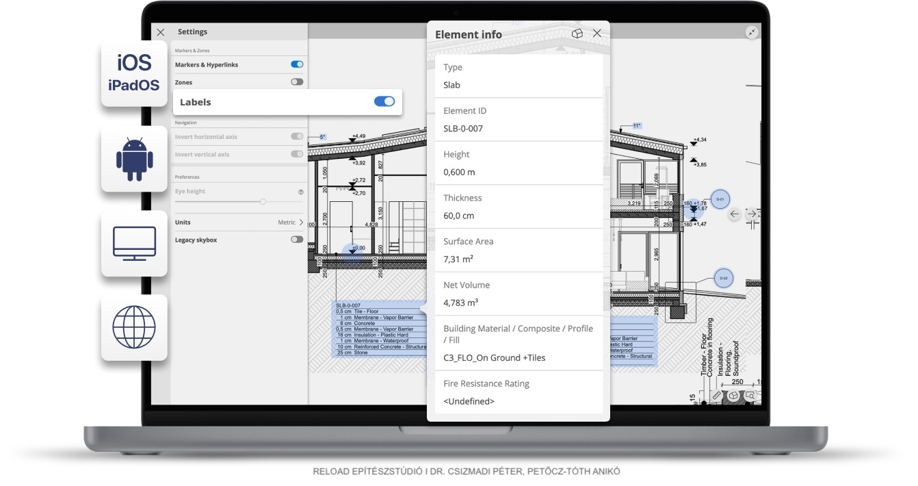The width and height of the screenshot is (918, 486).
Task: Toggle the Labels switch
Action: pyautogui.click(x=384, y=101)
